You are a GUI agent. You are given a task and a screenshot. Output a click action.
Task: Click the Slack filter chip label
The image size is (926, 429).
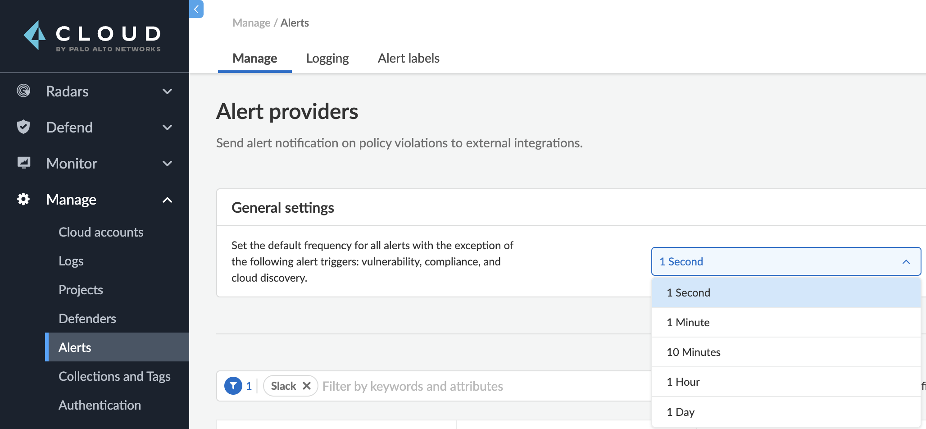click(283, 386)
